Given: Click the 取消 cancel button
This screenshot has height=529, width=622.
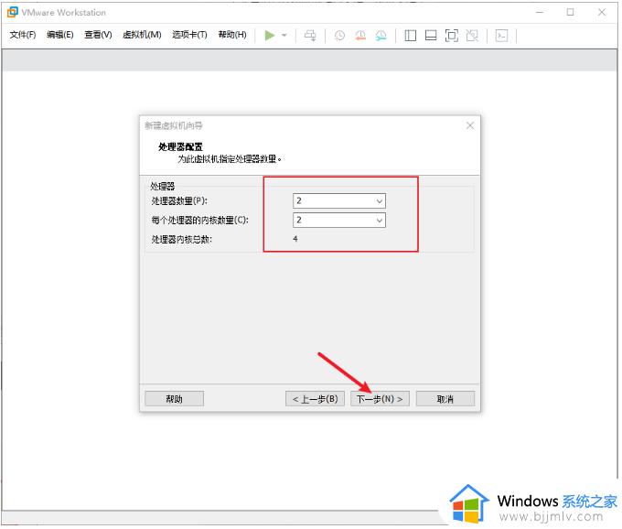Looking at the screenshot, I should pos(445,399).
